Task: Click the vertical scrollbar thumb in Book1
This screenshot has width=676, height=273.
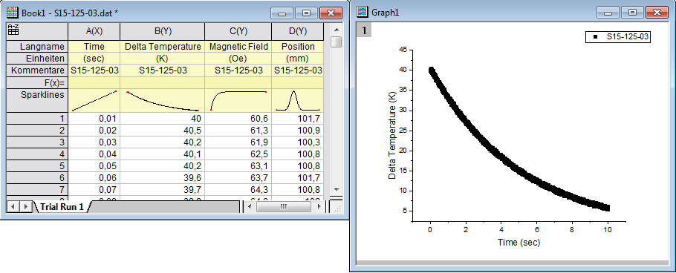Action: (x=337, y=42)
